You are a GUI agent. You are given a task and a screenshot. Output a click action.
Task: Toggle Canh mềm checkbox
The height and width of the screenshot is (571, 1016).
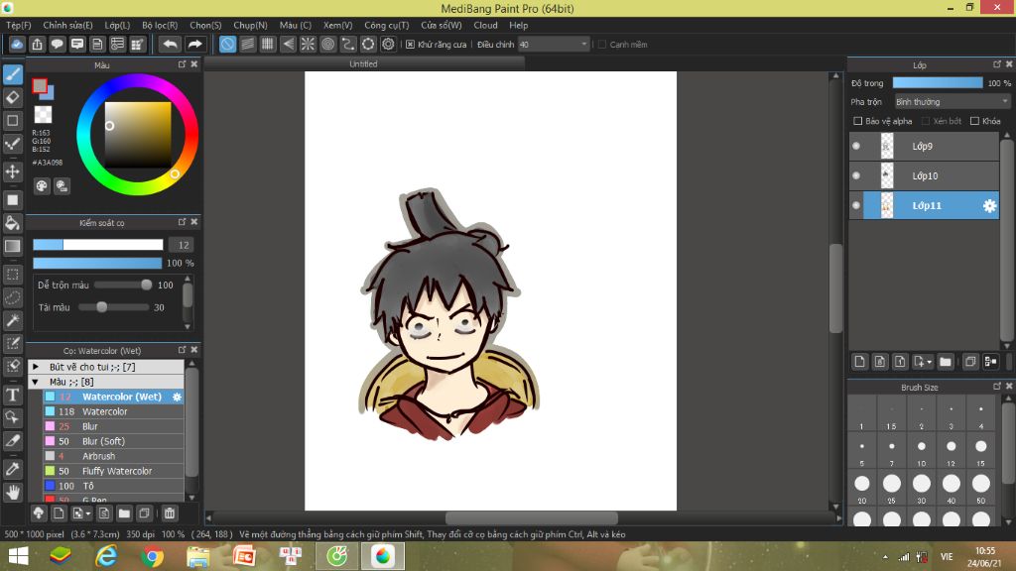click(x=602, y=45)
